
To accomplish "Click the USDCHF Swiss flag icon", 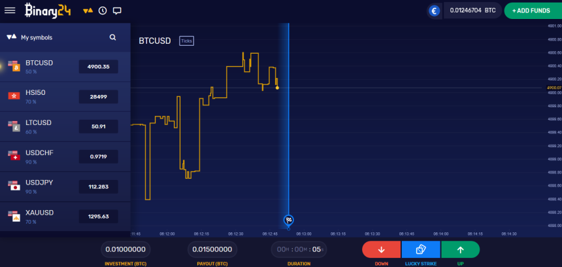I will pyautogui.click(x=14, y=156).
